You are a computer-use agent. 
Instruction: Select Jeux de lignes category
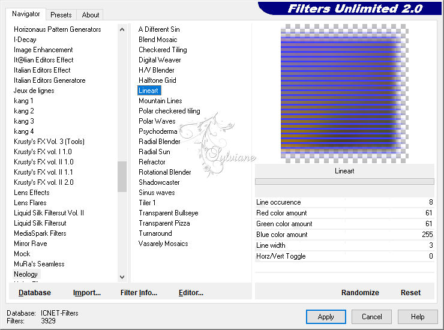(x=34, y=91)
